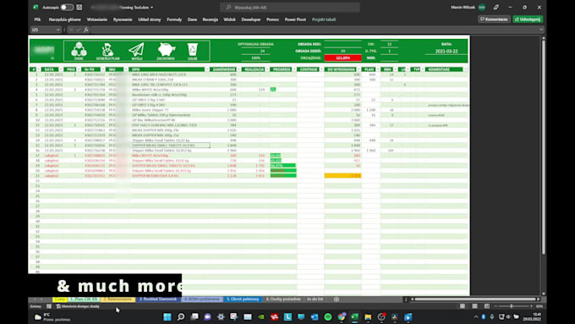The height and width of the screenshot is (324, 575).
Task: Open the Windows Start menu
Action: (x=167, y=316)
